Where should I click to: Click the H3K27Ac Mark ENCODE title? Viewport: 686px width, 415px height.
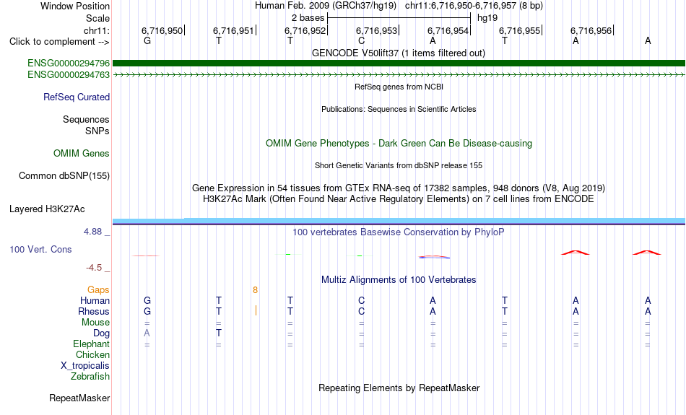[x=399, y=199]
